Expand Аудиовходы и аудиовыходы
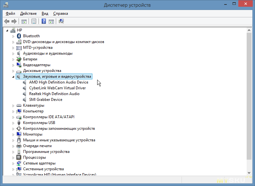Image resolution: width=255 pixels, height=186 pixels. point(13,54)
